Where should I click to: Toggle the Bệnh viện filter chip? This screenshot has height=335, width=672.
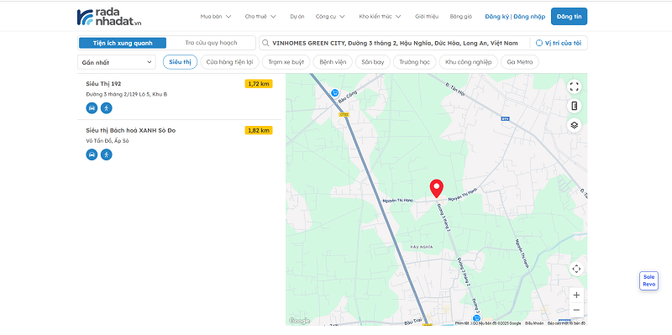point(333,62)
